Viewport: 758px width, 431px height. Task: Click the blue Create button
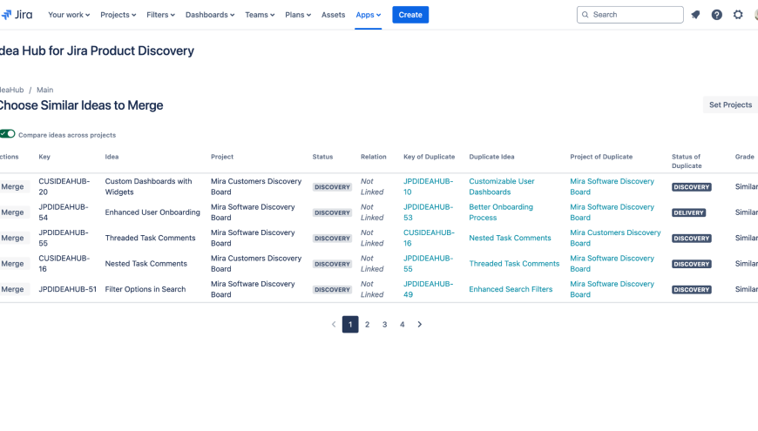click(410, 15)
